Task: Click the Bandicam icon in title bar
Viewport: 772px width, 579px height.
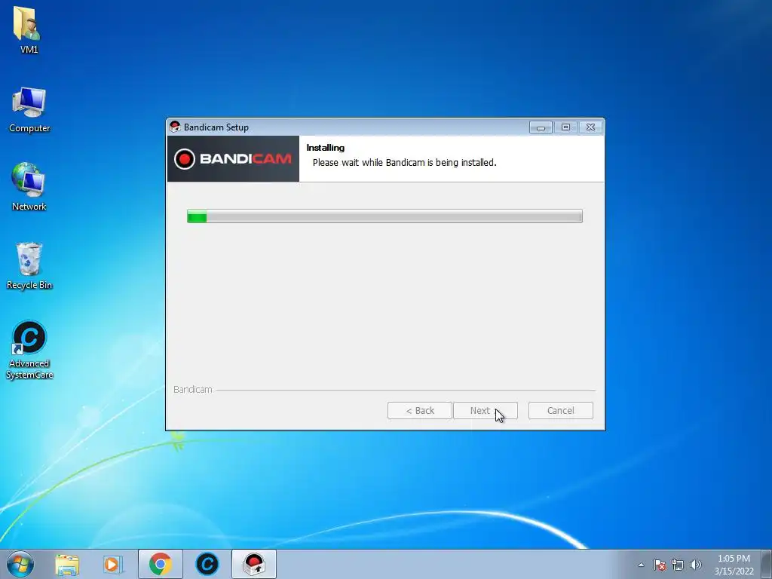Action: click(x=175, y=127)
